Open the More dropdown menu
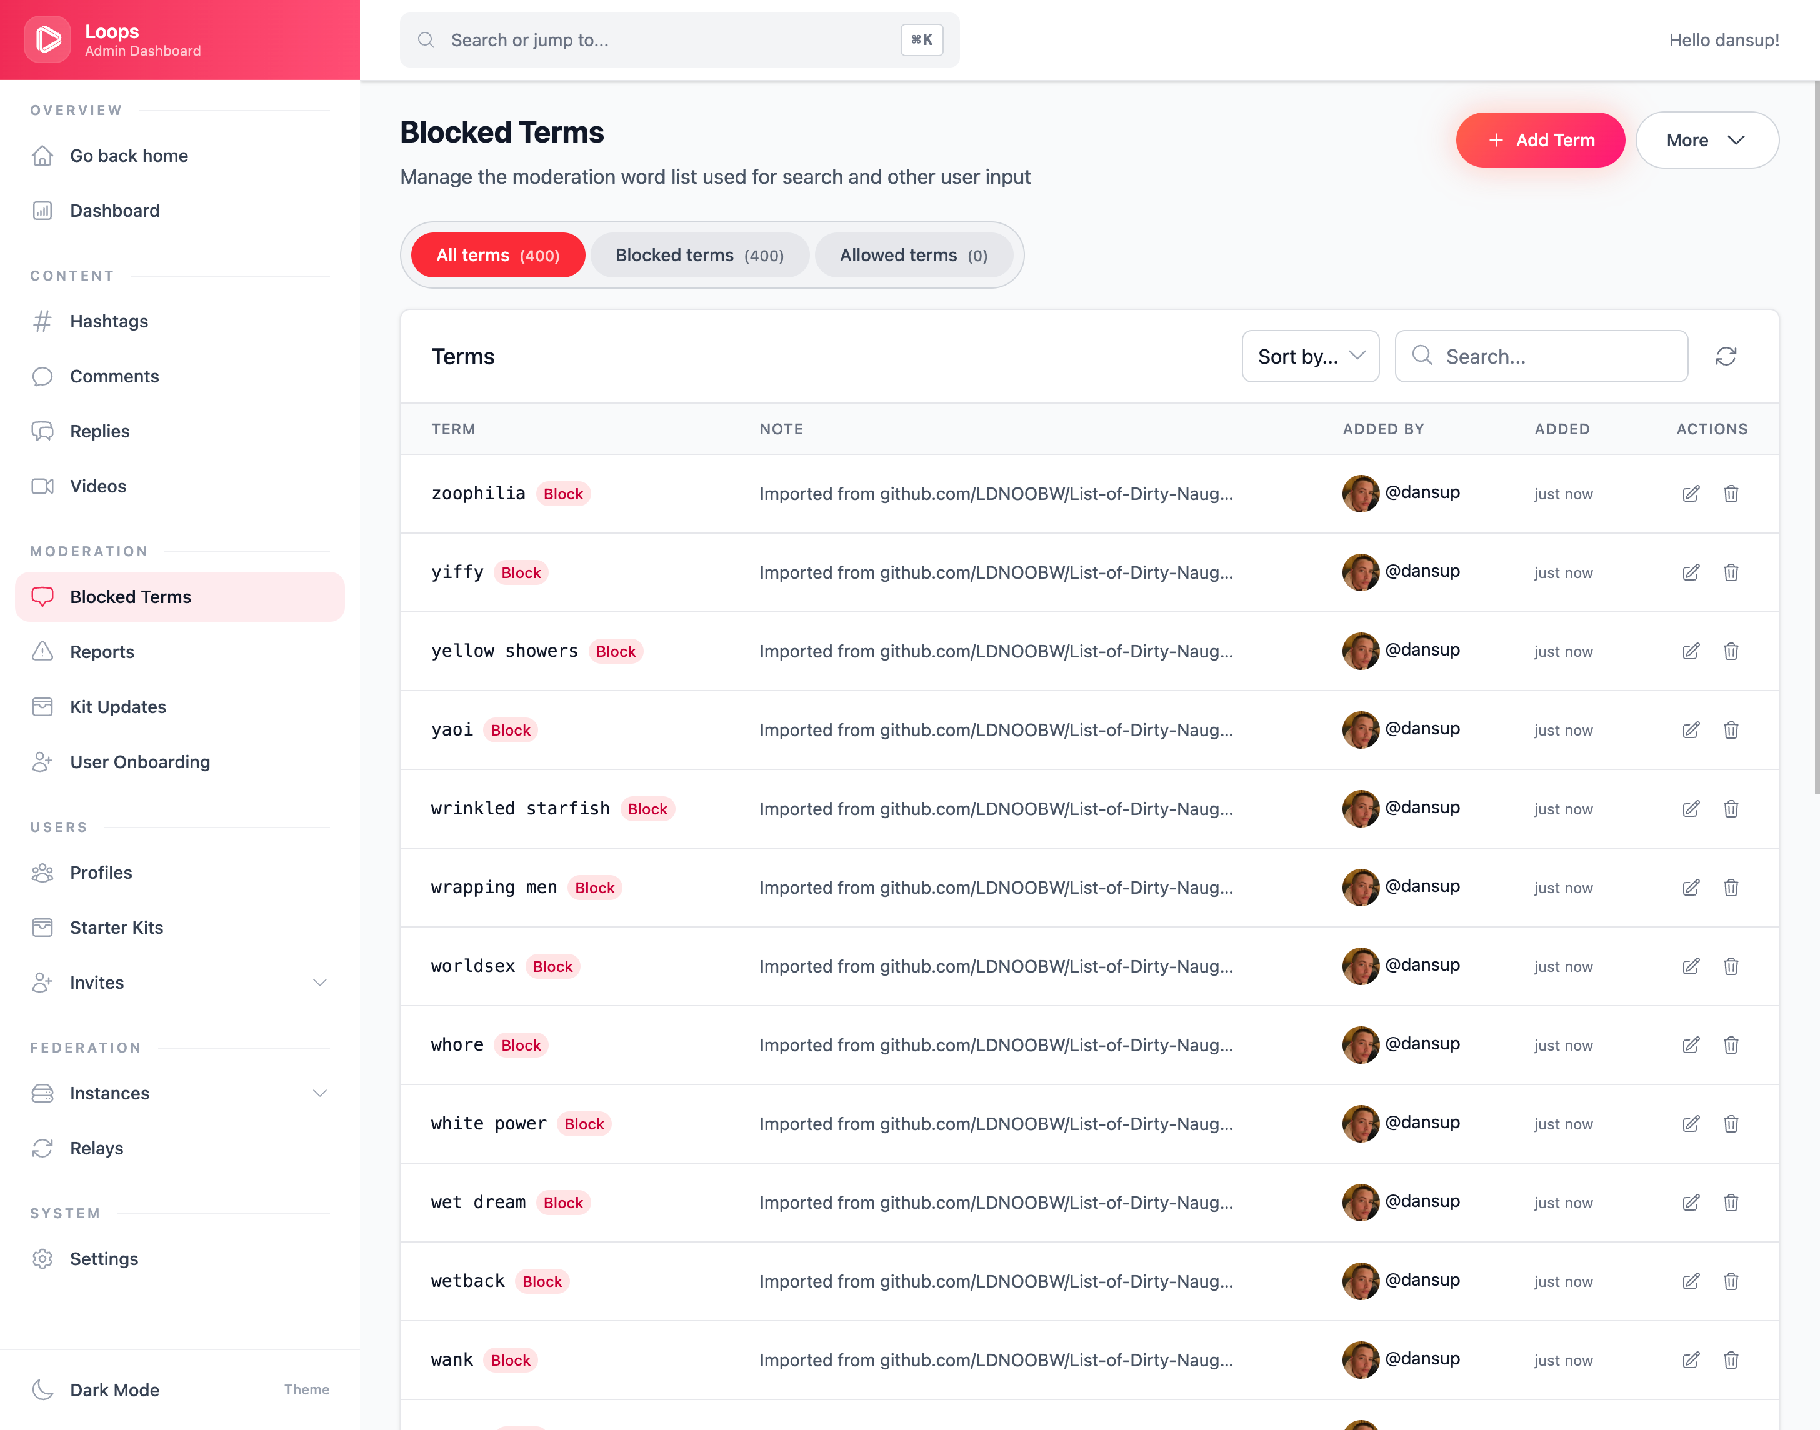The height and width of the screenshot is (1430, 1820). click(1707, 140)
